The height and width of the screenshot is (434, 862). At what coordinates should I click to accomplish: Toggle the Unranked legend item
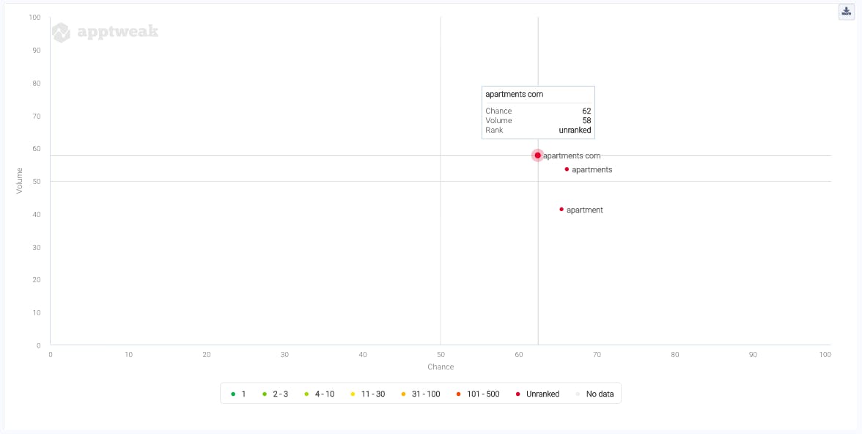point(537,394)
